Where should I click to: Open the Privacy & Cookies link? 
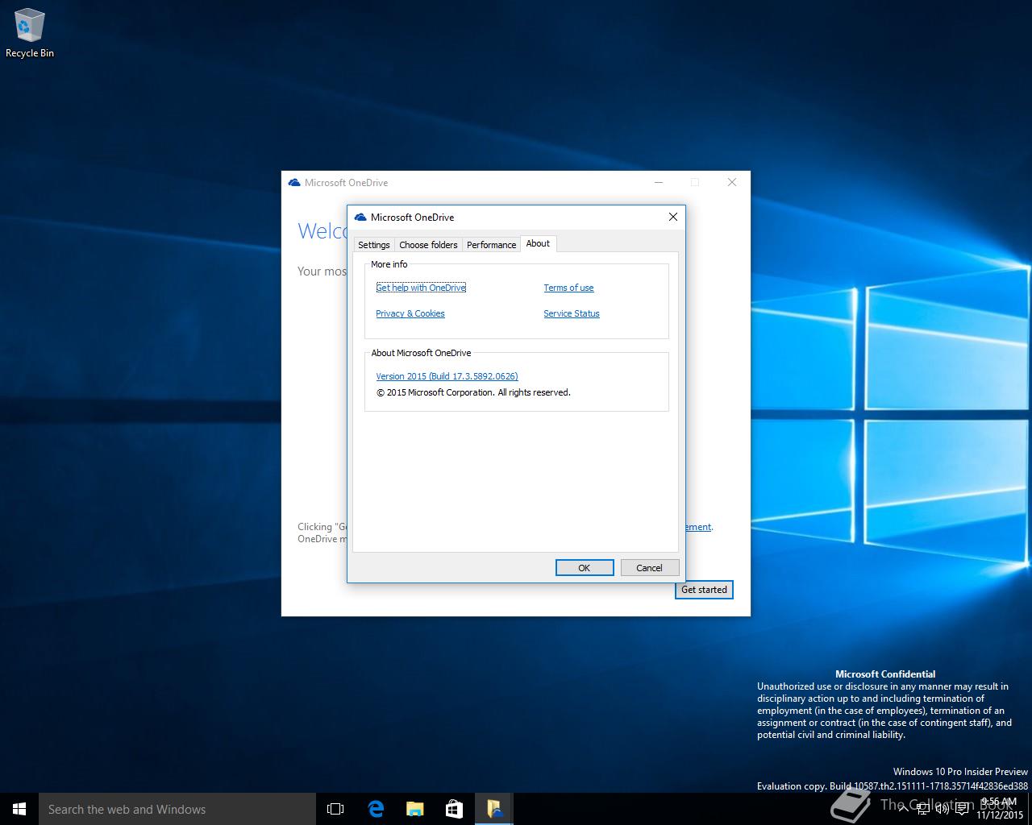point(410,313)
